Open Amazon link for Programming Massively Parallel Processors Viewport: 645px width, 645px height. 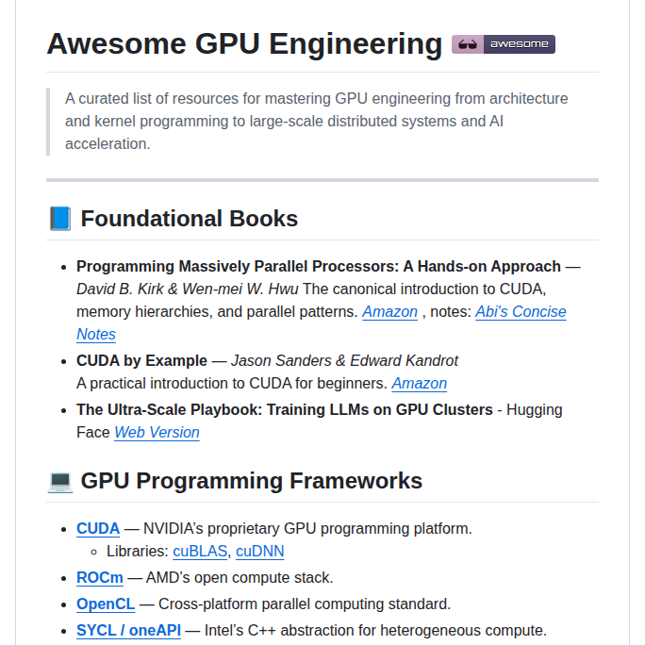coord(389,312)
